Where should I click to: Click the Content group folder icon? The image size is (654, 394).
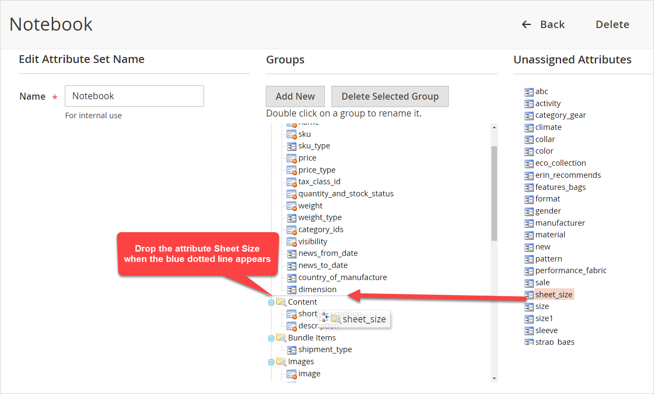point(281,302)
